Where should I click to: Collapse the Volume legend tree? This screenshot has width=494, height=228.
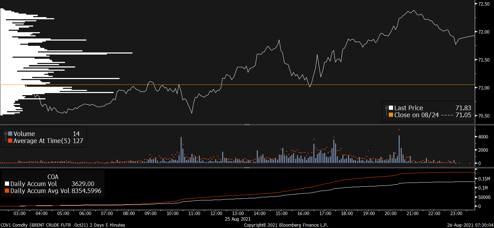pos(6,134)
